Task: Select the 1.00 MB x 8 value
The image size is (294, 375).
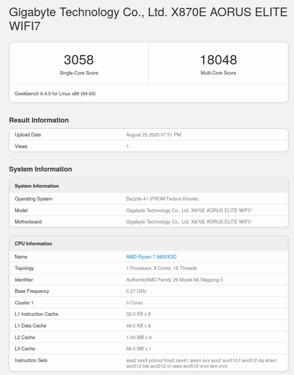Action: click(139, 337)
